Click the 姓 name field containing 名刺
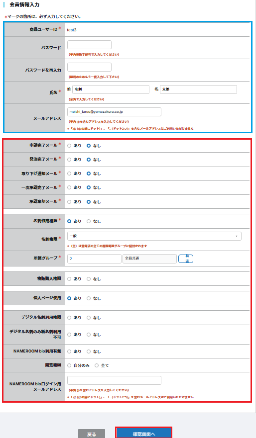Image resolution: width=256 pixels, height=438 pixels. coord(111,89)
